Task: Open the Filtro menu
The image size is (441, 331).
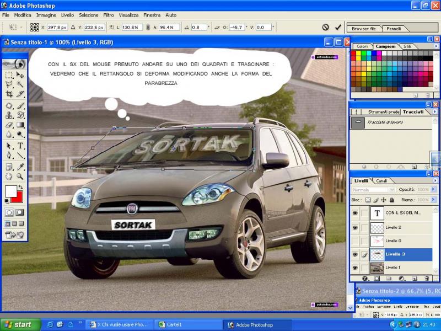Action: point(109,15)
